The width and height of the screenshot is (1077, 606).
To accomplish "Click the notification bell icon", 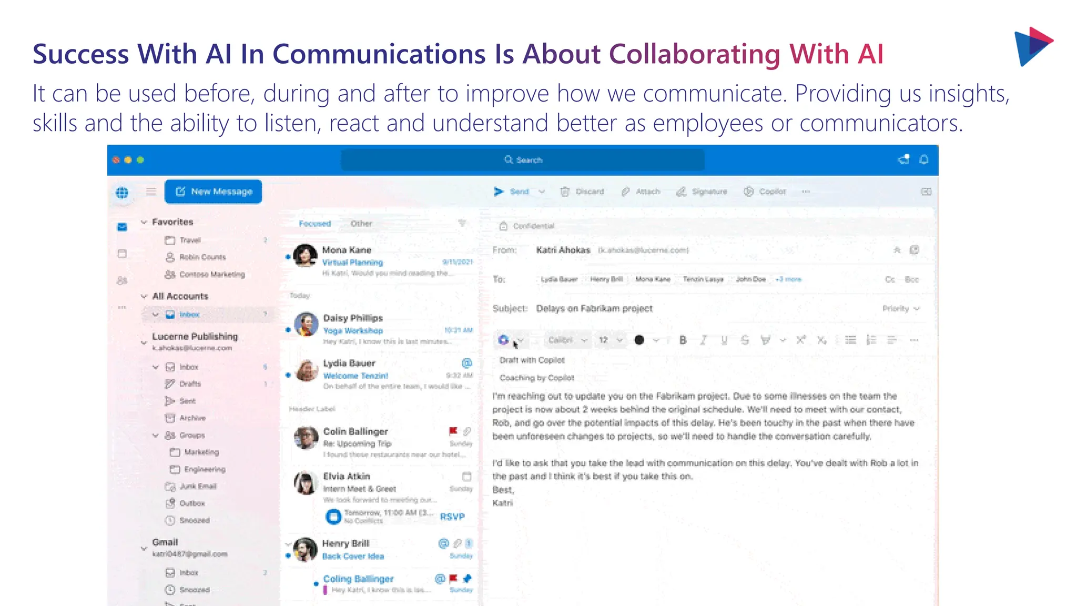I will [924, 159].
